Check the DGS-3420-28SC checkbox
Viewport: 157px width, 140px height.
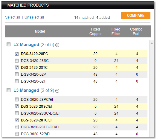16,61
